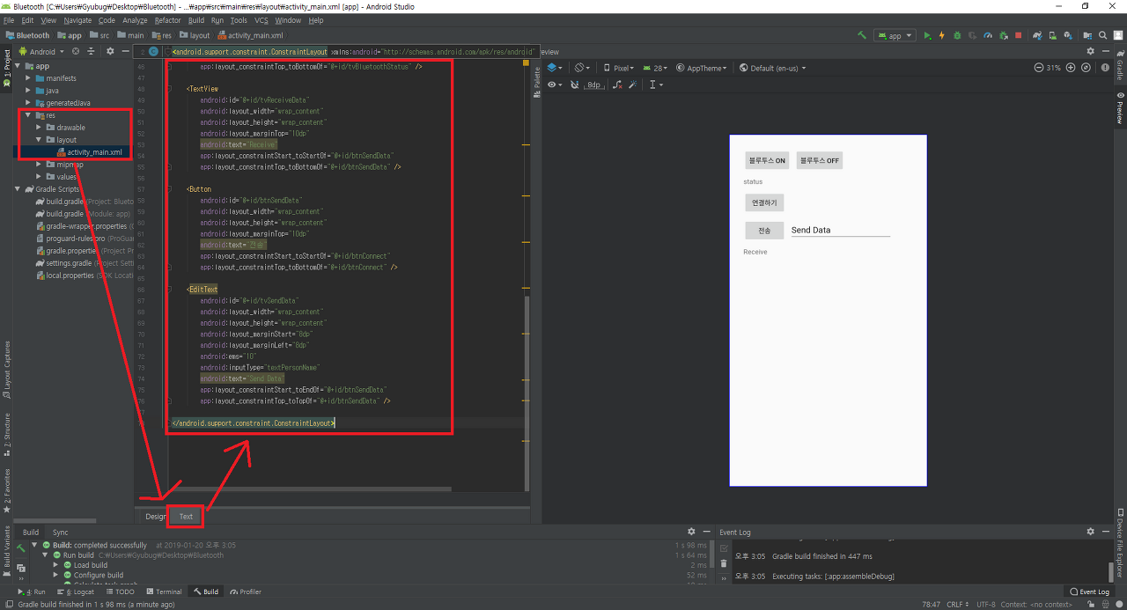
Task: Open the Analyze menu
Action: tap(135, 19)
